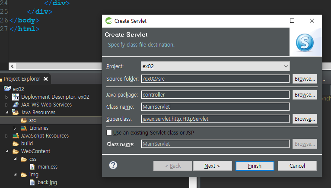Select main.css in the explorer tree
The image size is (331, 188).
click(48, 167)
